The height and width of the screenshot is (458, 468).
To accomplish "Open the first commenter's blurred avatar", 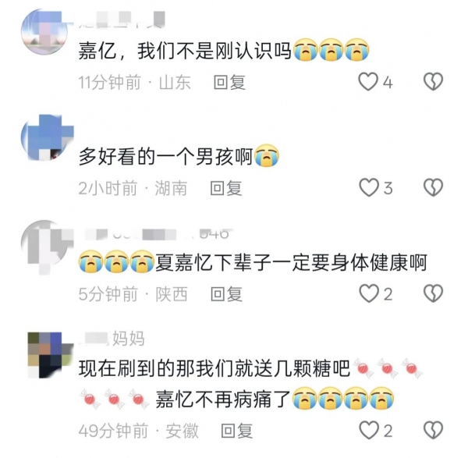I will click(x=44, y=32).
